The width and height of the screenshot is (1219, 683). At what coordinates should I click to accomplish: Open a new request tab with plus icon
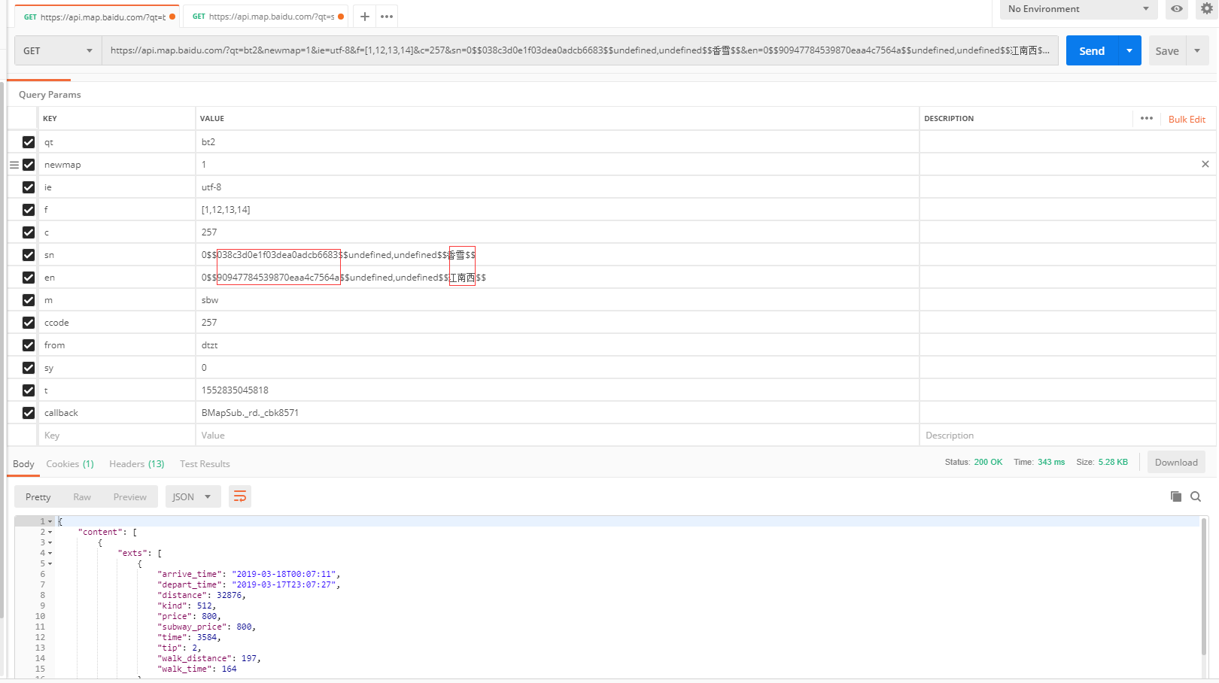pyautogui.click(x=365, y=17)
